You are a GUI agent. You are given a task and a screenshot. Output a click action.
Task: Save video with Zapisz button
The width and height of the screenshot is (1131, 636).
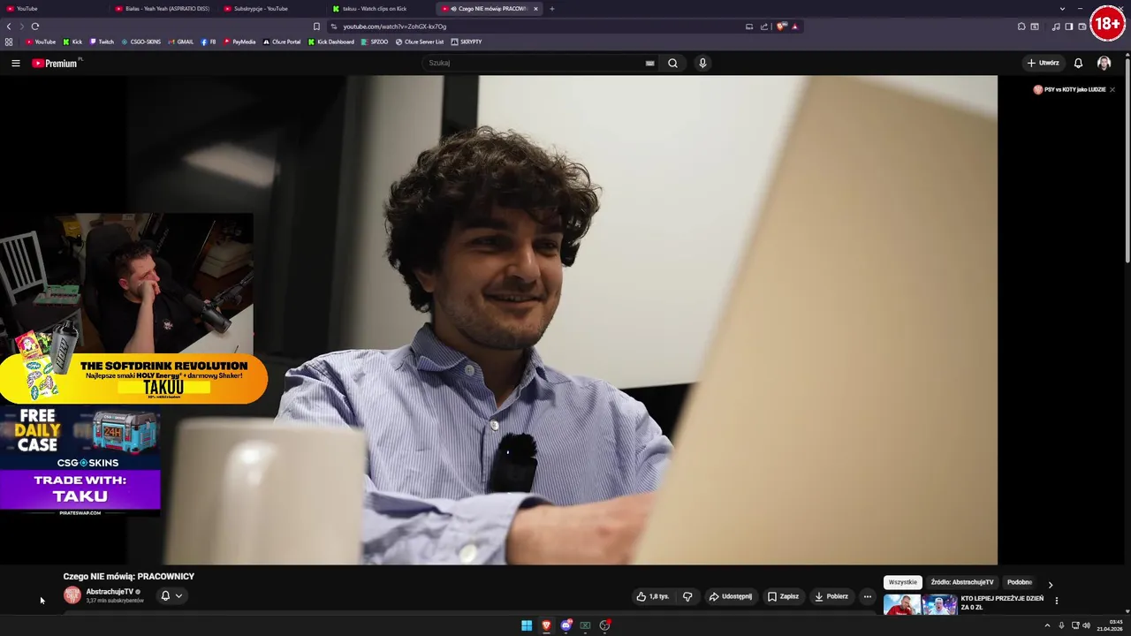[783, 596]
